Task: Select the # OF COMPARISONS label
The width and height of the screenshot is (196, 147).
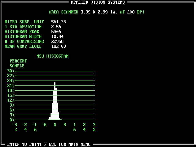Action: click(x=24, y=41)
